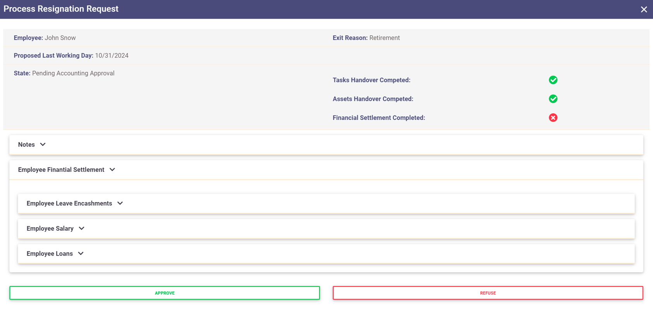The height and width of the screenshot is (318, 653).
Task: Refuse the resignation request
Action: point(488,293)
